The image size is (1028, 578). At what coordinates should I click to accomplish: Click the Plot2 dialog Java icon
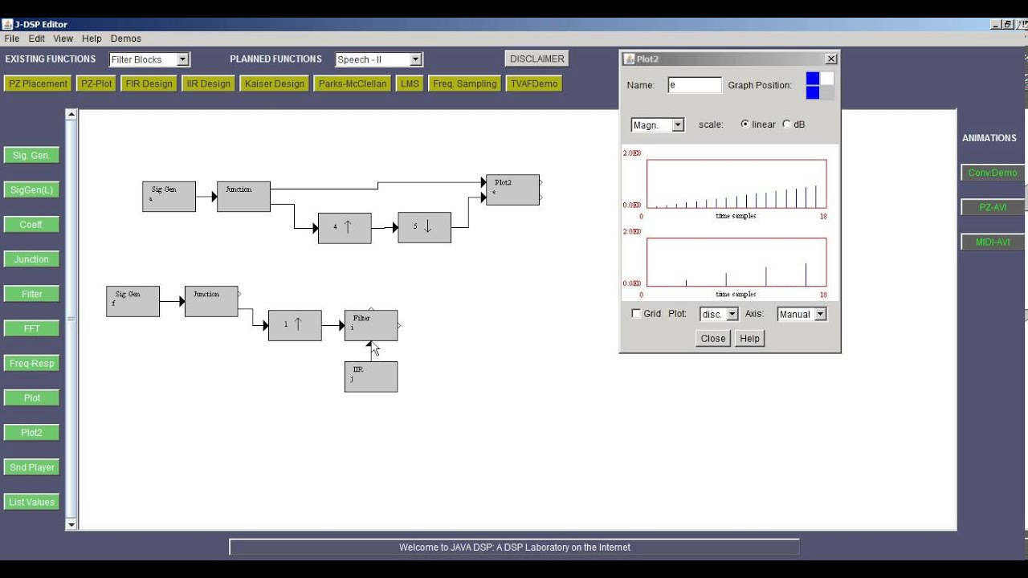(x=629, y=59)
